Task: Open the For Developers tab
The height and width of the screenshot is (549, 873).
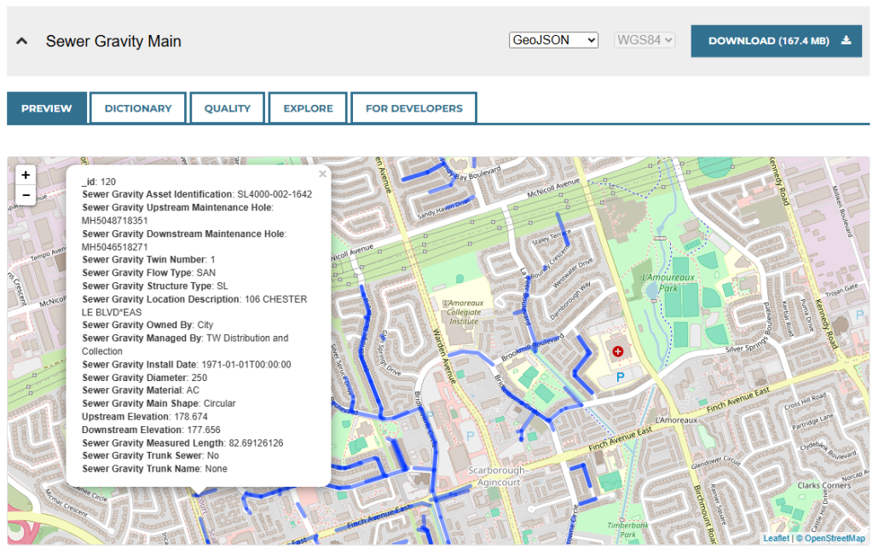Action: click(x=413, y=107)
